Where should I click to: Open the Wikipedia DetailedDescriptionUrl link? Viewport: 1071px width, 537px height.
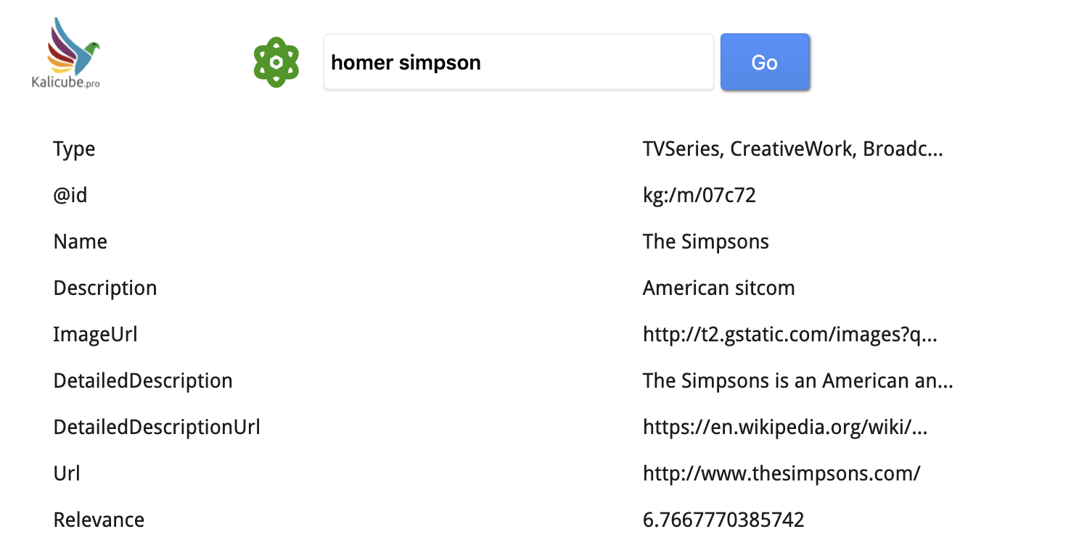click(785, 427)
